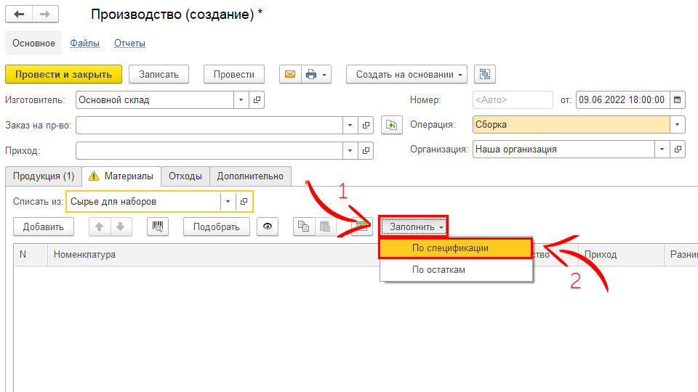Click the Подобрать button
This screenshot has width=698, height=392.
[x=216, y=226]
